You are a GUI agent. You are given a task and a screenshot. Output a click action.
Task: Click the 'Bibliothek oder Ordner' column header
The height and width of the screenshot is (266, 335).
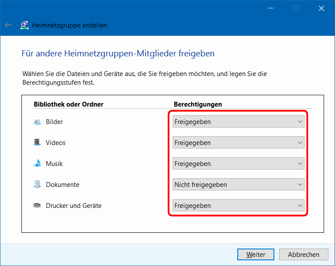pyautogui.click(x=68, y=104)
